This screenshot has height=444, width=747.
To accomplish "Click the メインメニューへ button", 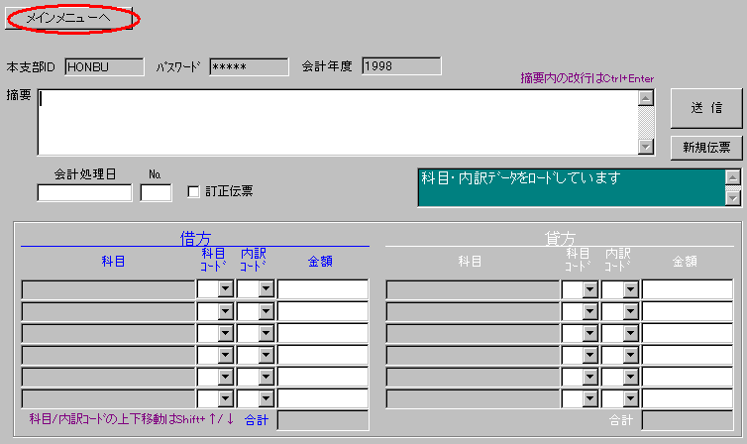I will point(68,18).
